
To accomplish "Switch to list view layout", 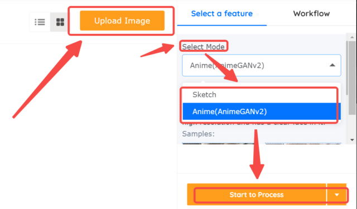I will 40,22.
